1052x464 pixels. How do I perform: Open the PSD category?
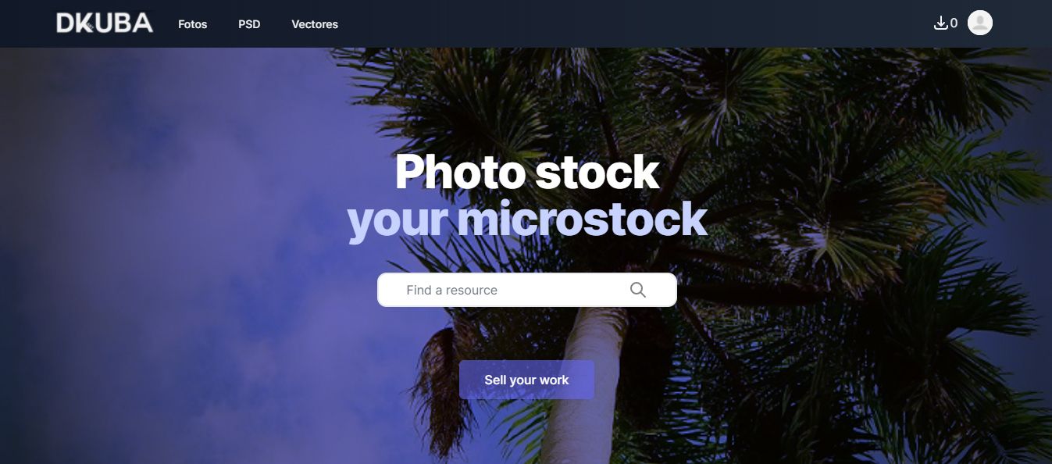point(249,24)
